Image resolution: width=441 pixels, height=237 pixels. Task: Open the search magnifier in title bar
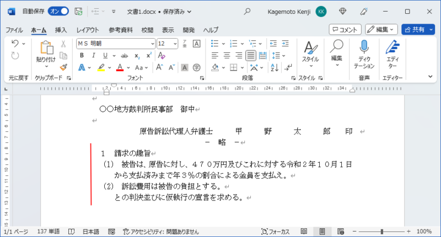(247, 12)
